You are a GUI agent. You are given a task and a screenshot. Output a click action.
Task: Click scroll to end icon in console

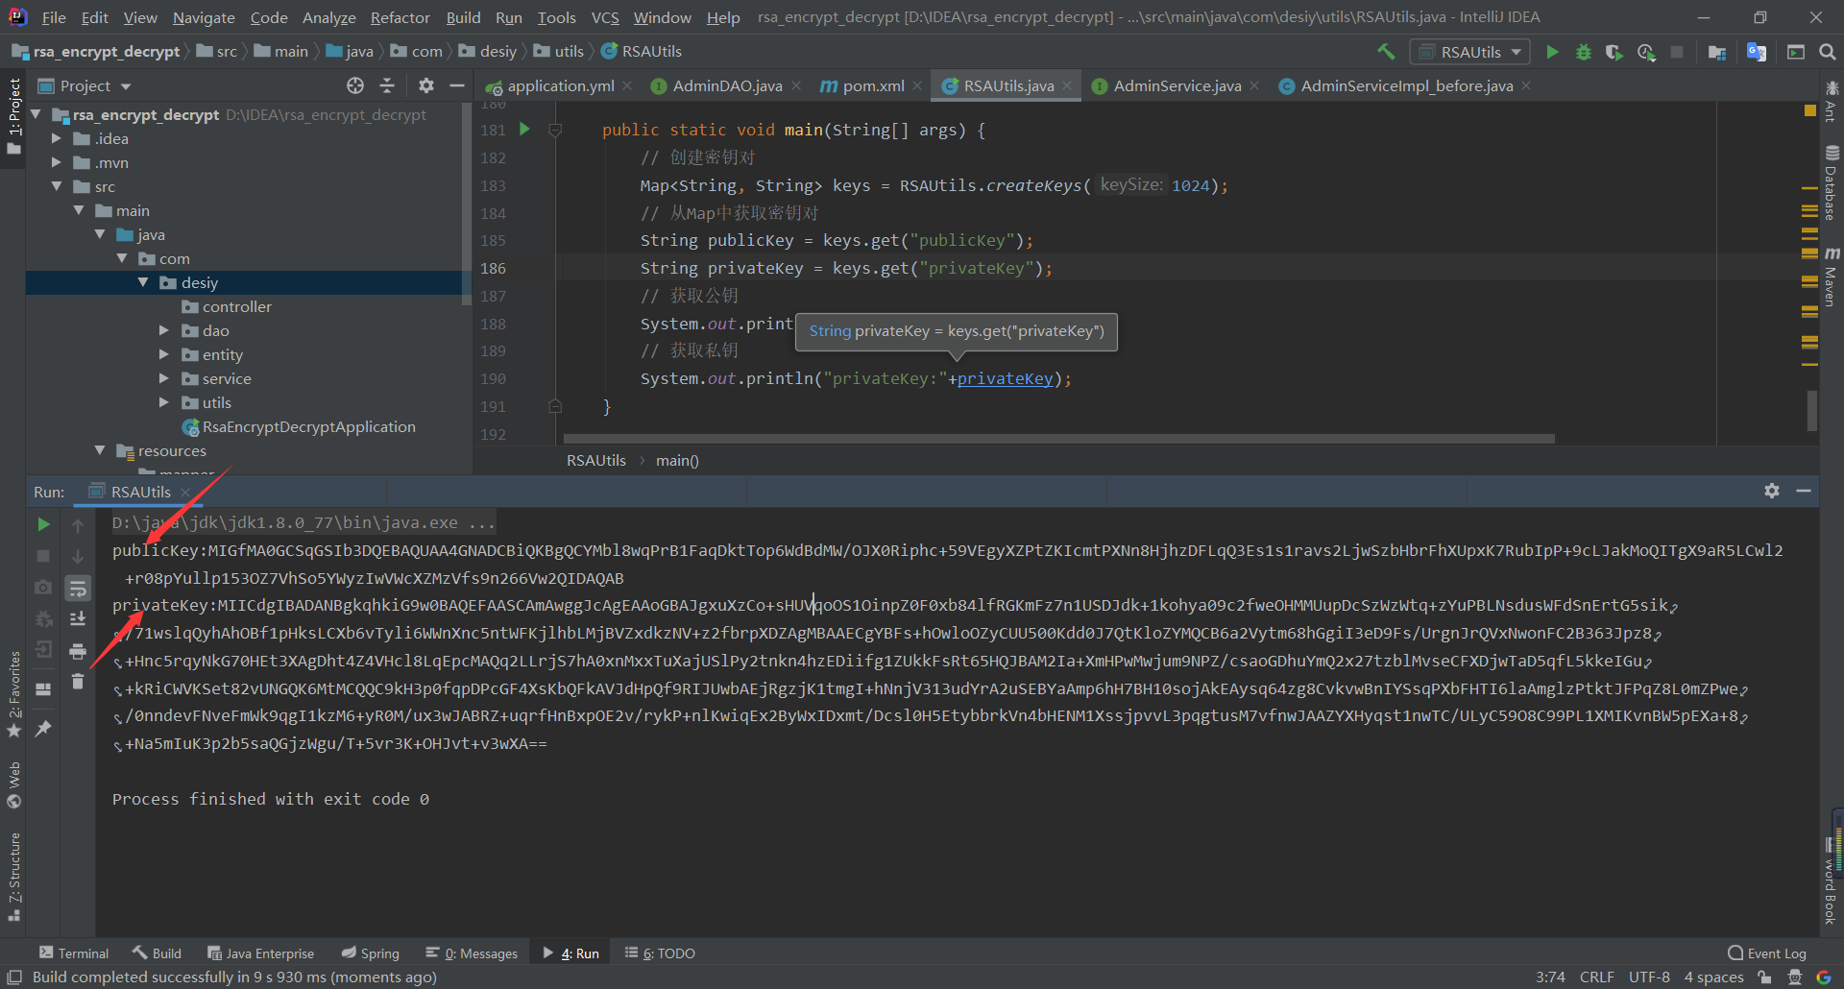(78, 619)
